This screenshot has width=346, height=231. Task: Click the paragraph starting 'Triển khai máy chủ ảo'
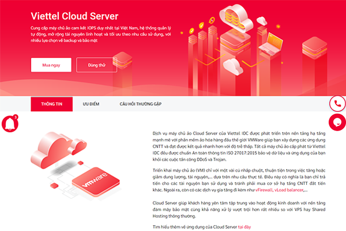point(239,180)
